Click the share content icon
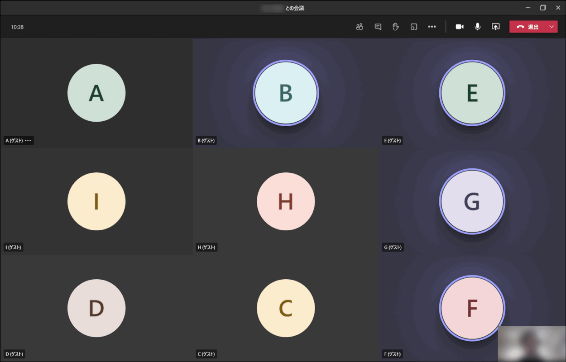Image resolution: width=566 pixels, height=362 pixels. click(495, 27)
